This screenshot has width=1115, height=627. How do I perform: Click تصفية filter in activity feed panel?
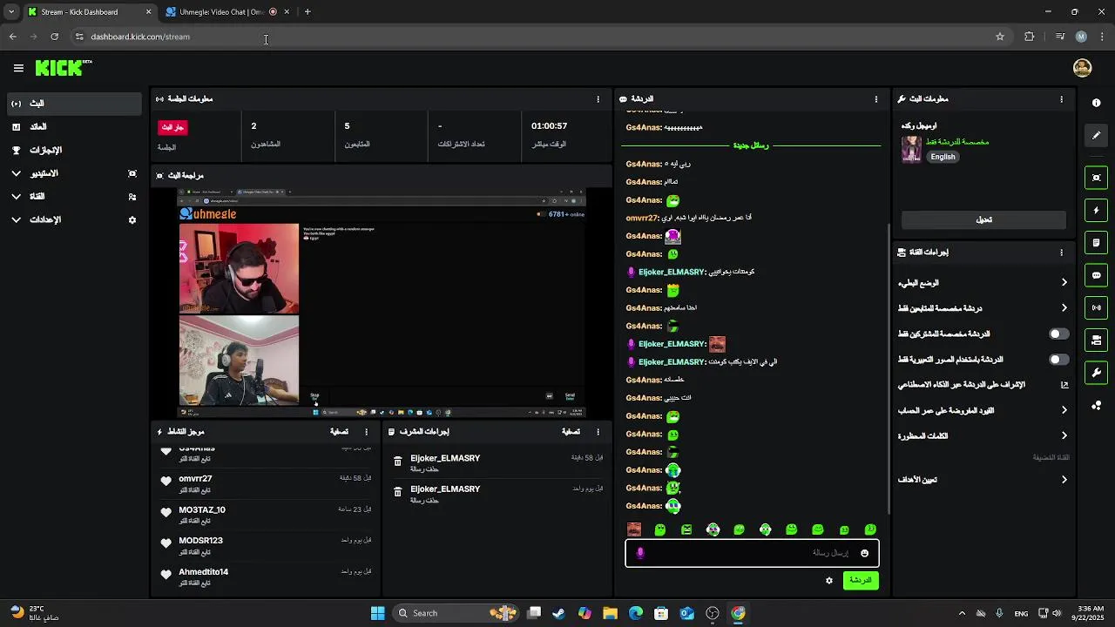339,432
